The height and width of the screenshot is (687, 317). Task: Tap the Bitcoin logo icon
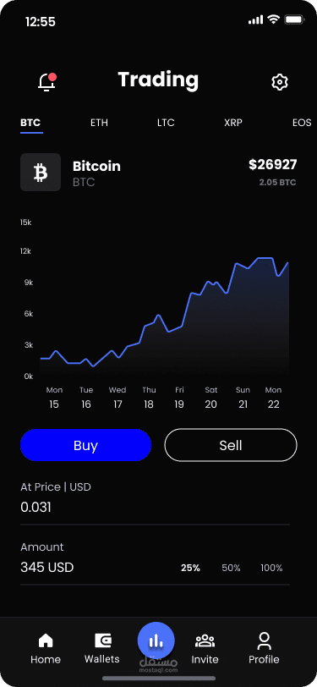coord(41,173)
